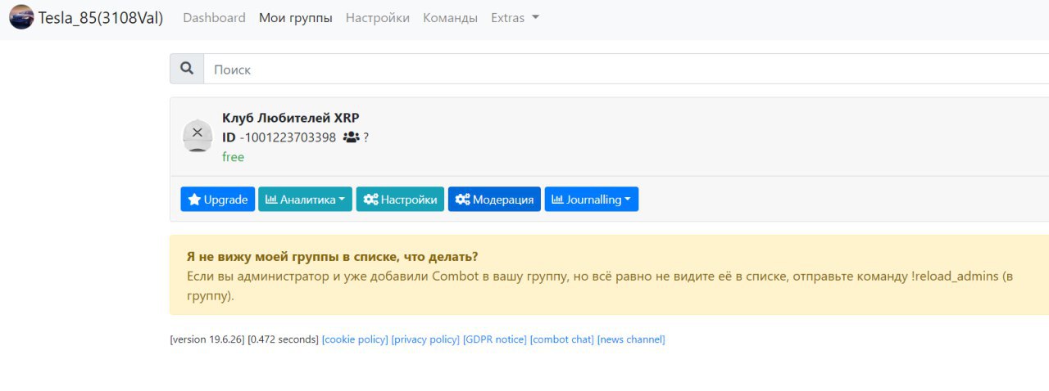Open the Мои группы page

tap(295, 17)
